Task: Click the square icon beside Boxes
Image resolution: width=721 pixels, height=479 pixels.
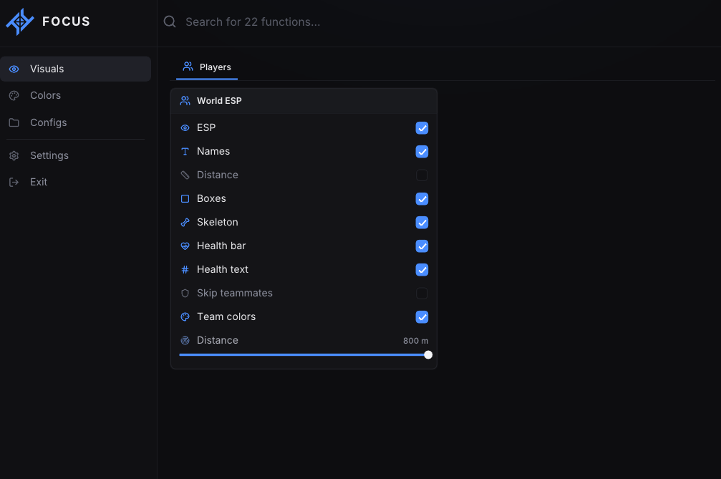Action: [185, 198]
